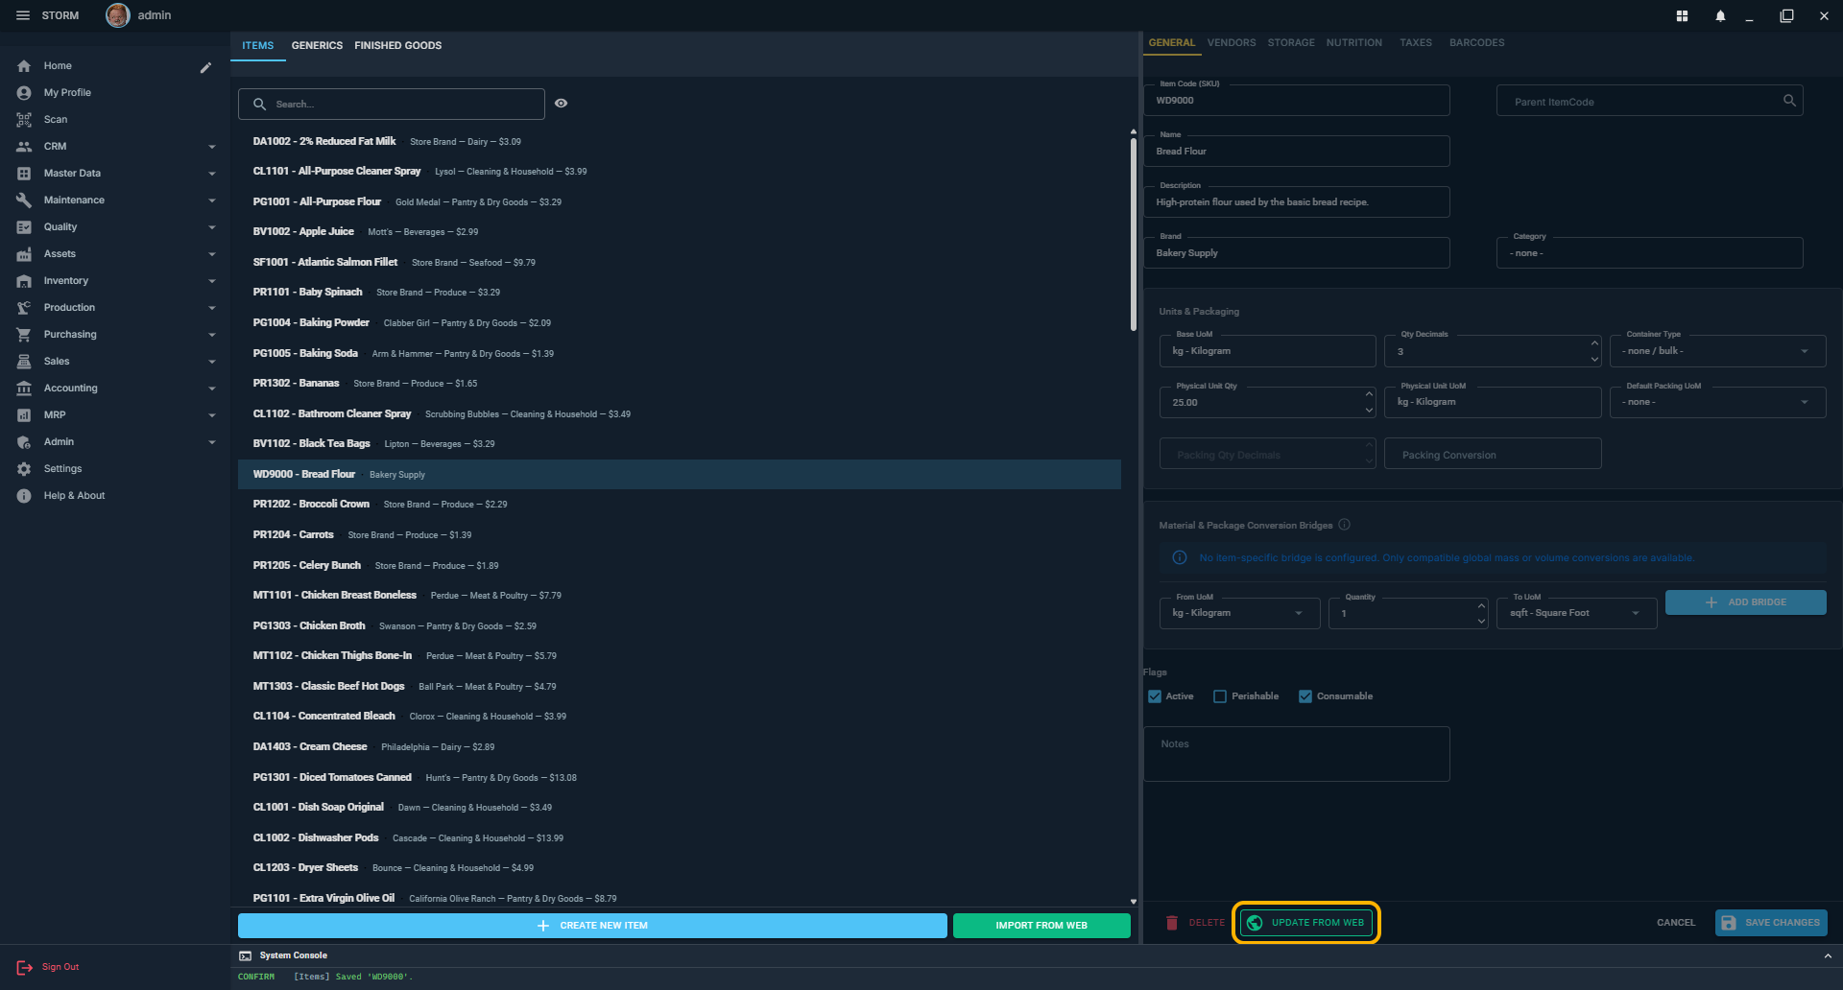This screenshot has height=990, width=1843.
Task: Click the conversion bridges info icon
Action: point(1344,525)
